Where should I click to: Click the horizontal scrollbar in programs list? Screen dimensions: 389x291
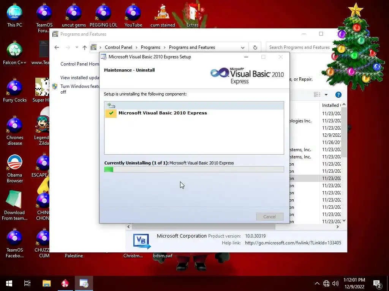tap(204, 227)
